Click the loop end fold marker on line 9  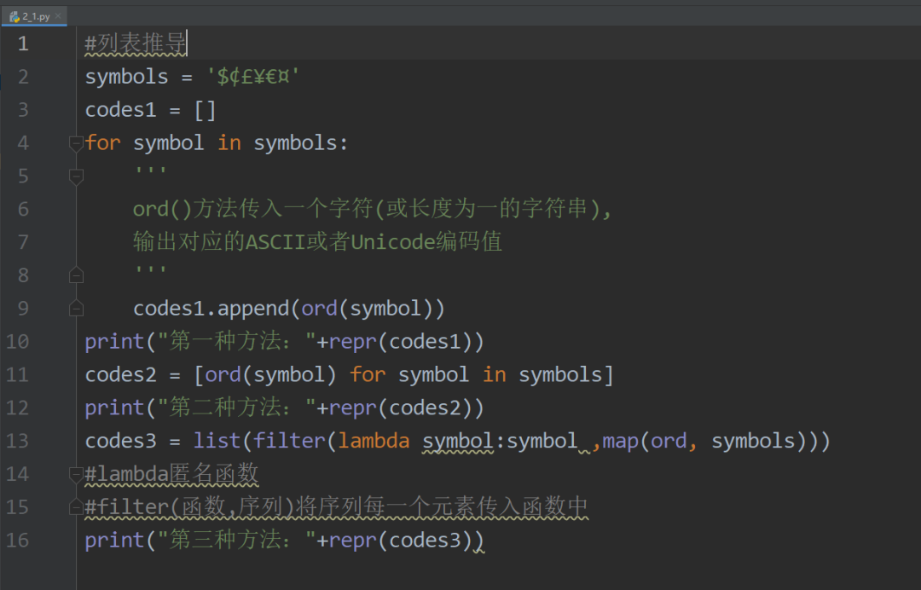[x=76, y=308]
